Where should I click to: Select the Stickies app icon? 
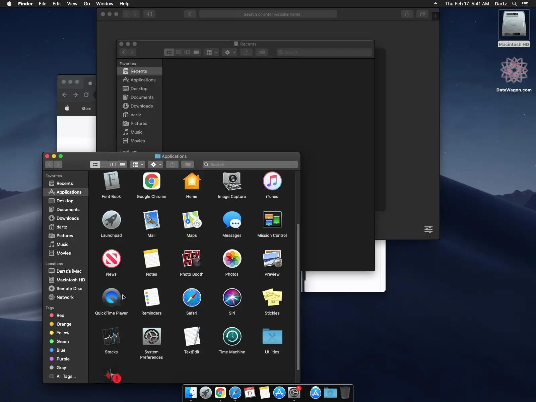[x=272, y=298]
